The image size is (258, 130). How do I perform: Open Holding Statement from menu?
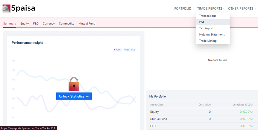pyautogui.click(x=212, y=35)
